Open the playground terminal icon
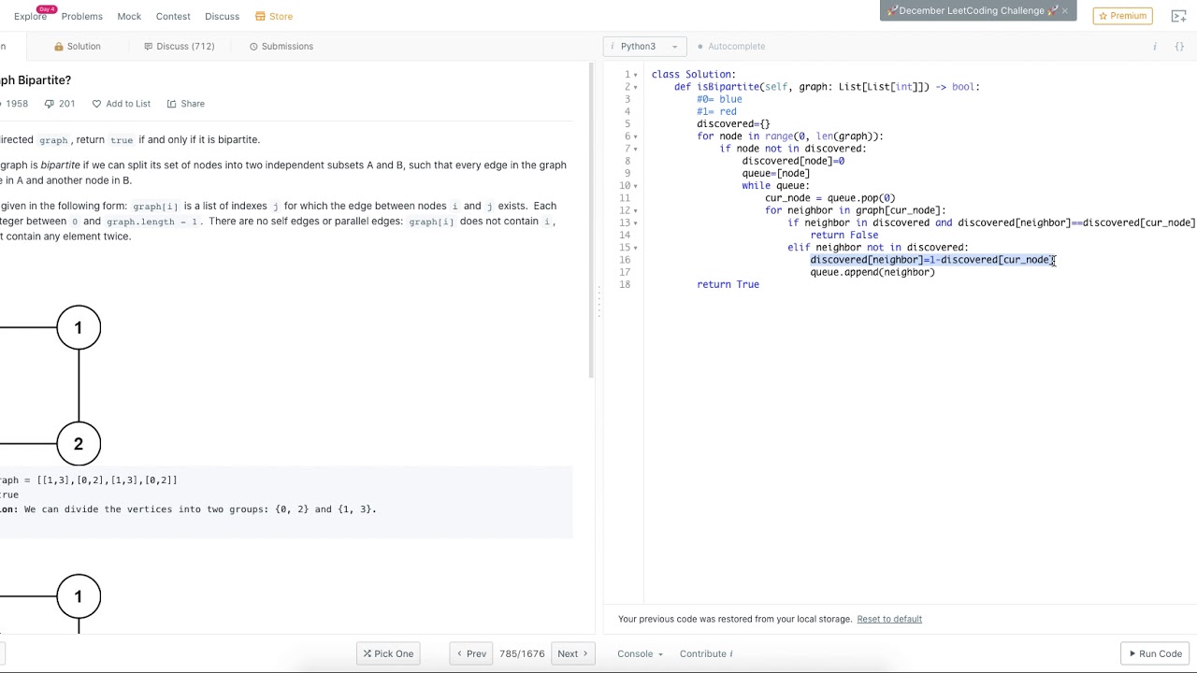 (1178, 16)
